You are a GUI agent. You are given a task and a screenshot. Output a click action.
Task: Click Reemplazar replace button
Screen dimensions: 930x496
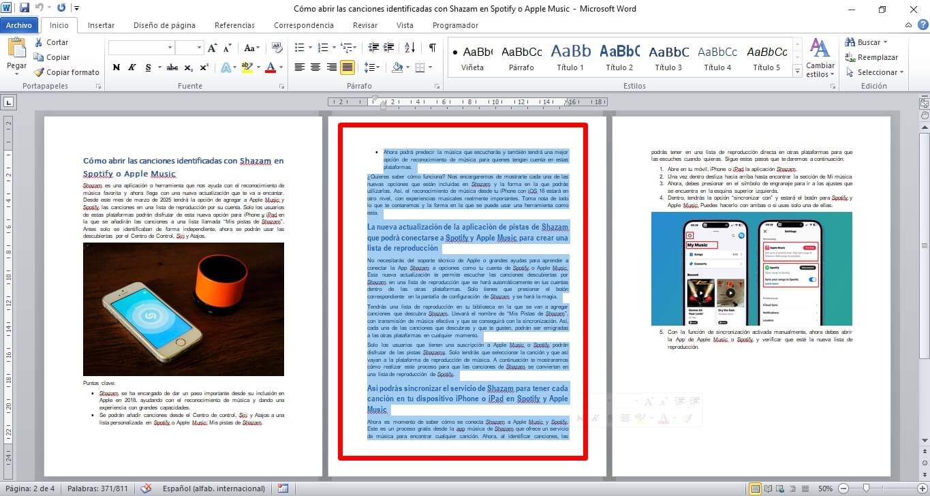click(x=872, y=57)
